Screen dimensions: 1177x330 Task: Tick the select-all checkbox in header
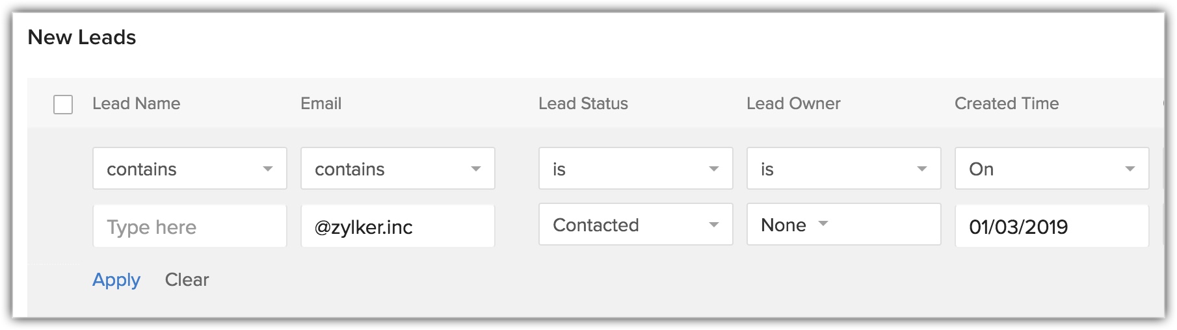(63, 105)
